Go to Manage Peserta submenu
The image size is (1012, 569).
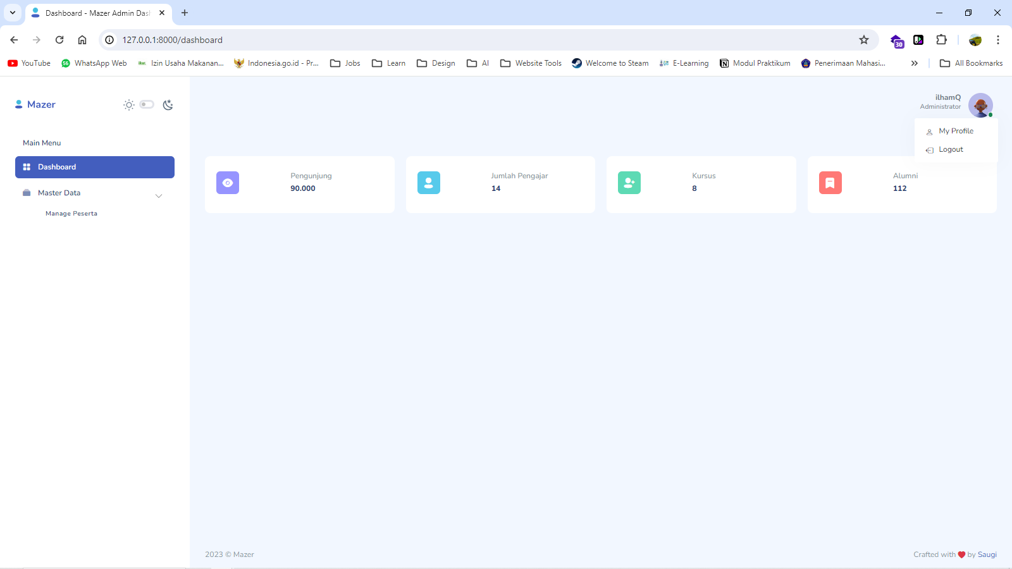tap(71, 214)
